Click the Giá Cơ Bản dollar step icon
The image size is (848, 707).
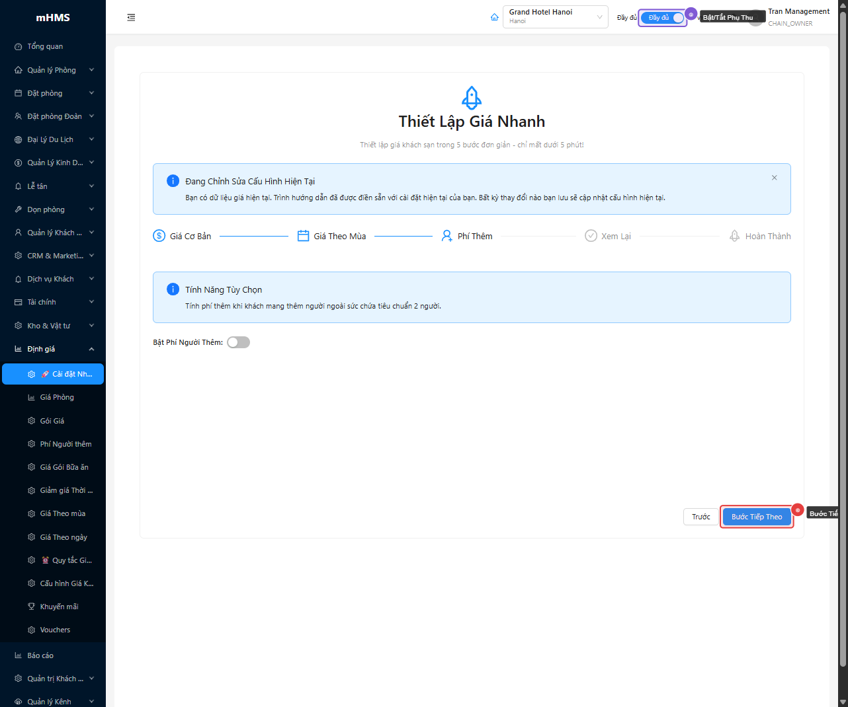(159, 236)
